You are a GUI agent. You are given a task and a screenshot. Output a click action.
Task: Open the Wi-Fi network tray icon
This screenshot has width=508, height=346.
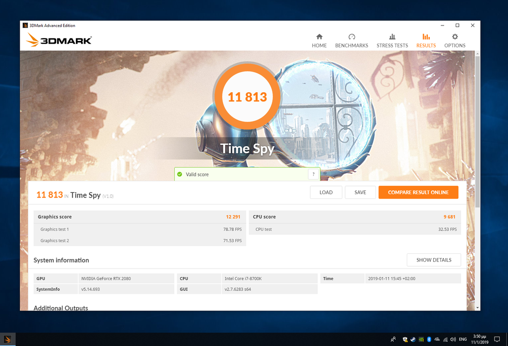(x=446, y=339)
